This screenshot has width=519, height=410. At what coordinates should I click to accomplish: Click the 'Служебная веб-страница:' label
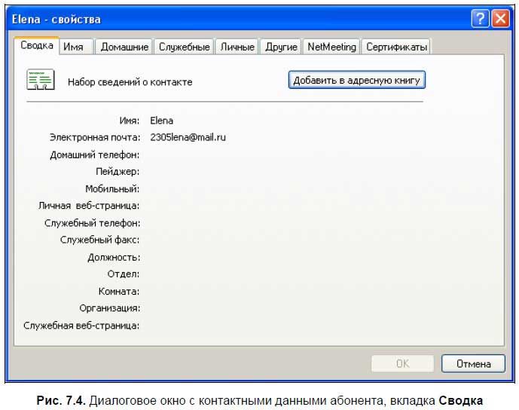click(x=82, y=326)
